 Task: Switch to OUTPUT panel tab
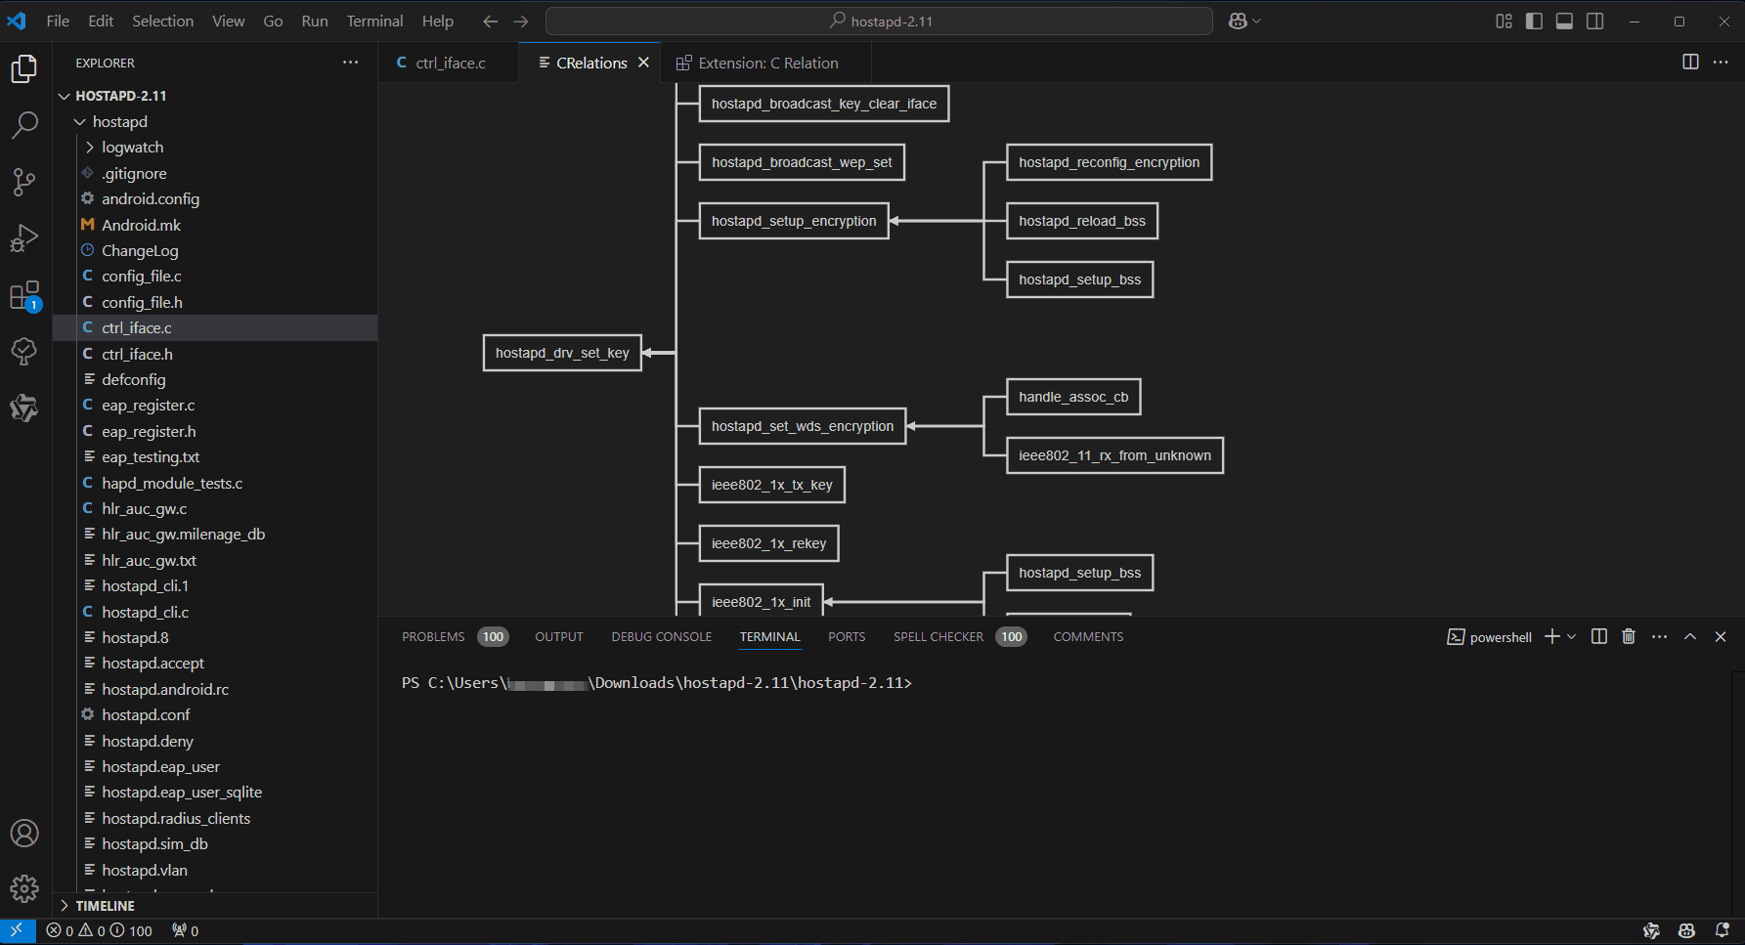click(559, 637)
